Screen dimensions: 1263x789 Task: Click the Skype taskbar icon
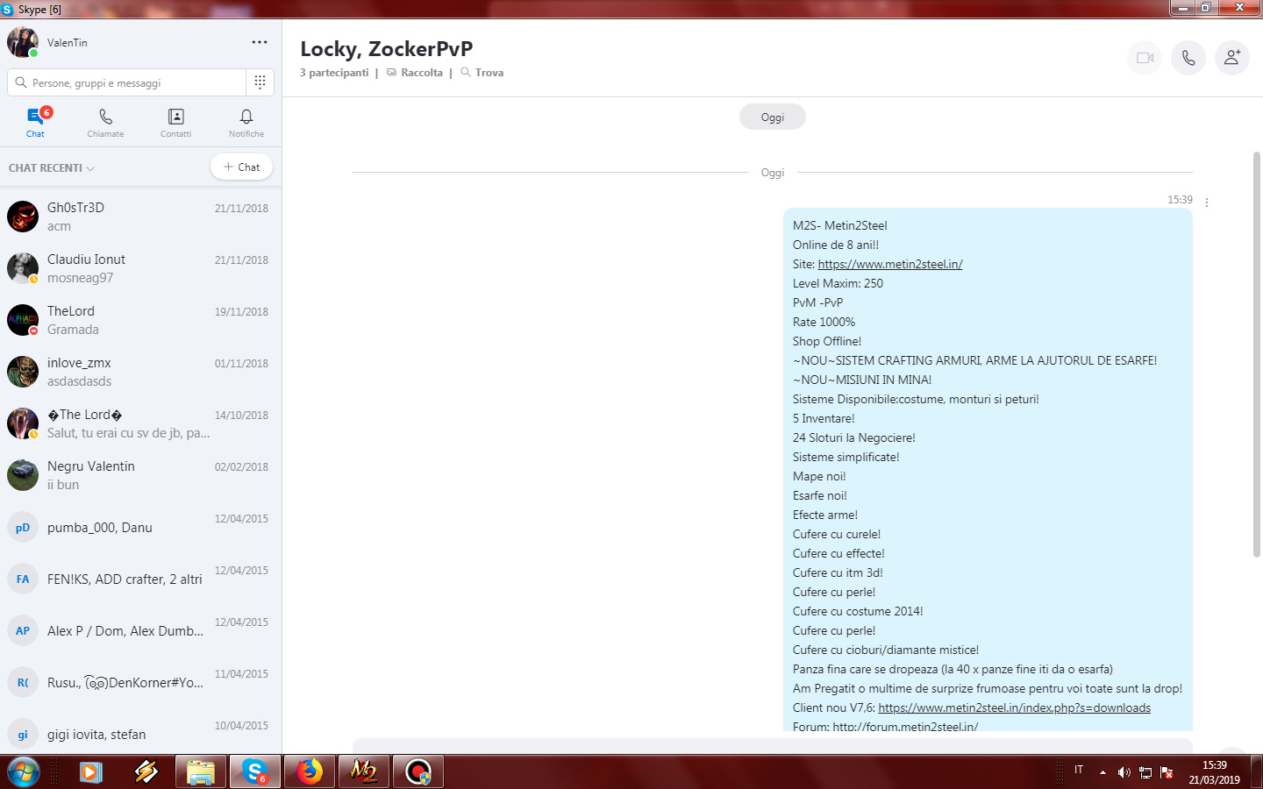tap(255, 772)
